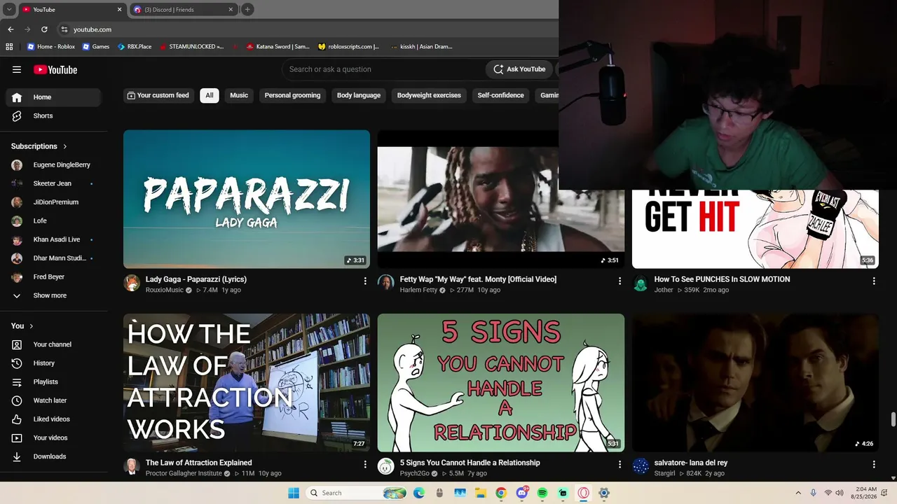Click the YouTube logo
Screen dimensions: 897x504
point(55,69)
